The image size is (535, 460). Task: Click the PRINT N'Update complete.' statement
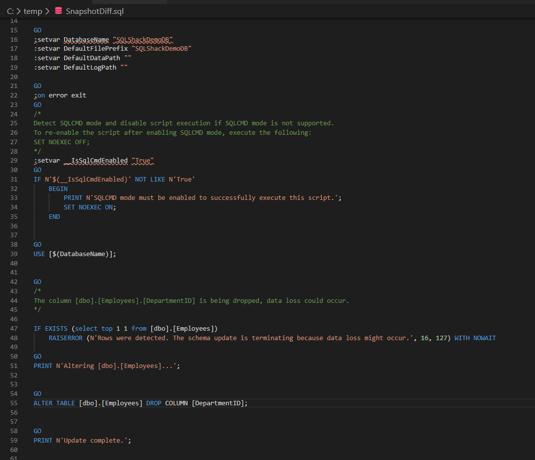click(x=82, y=441)
